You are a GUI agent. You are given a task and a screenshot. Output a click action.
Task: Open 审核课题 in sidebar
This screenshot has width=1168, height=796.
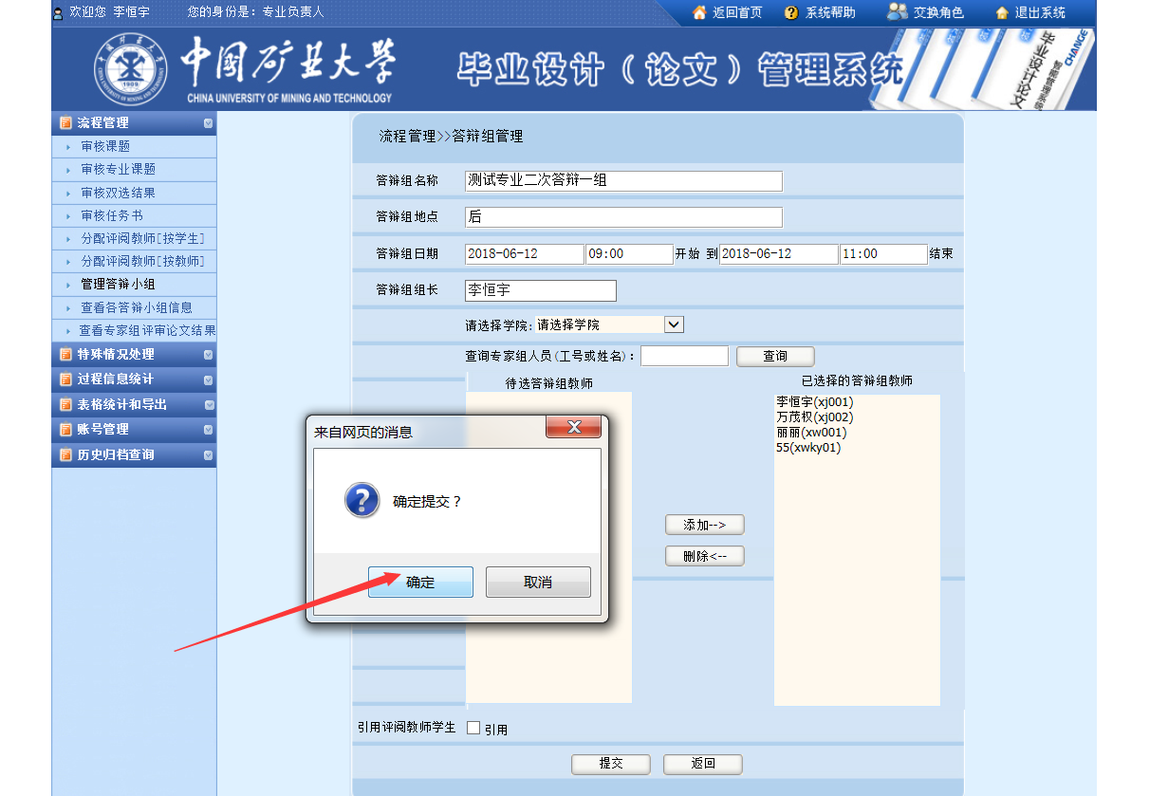[x=105, y=146]
